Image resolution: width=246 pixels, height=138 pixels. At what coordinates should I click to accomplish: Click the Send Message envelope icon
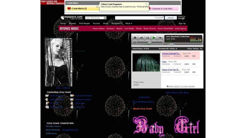(x=47, y=96)
